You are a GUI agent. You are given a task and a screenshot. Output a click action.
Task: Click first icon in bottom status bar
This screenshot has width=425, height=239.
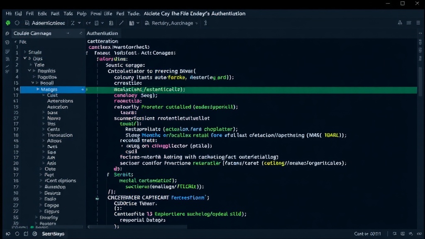(x=8, y=234)
